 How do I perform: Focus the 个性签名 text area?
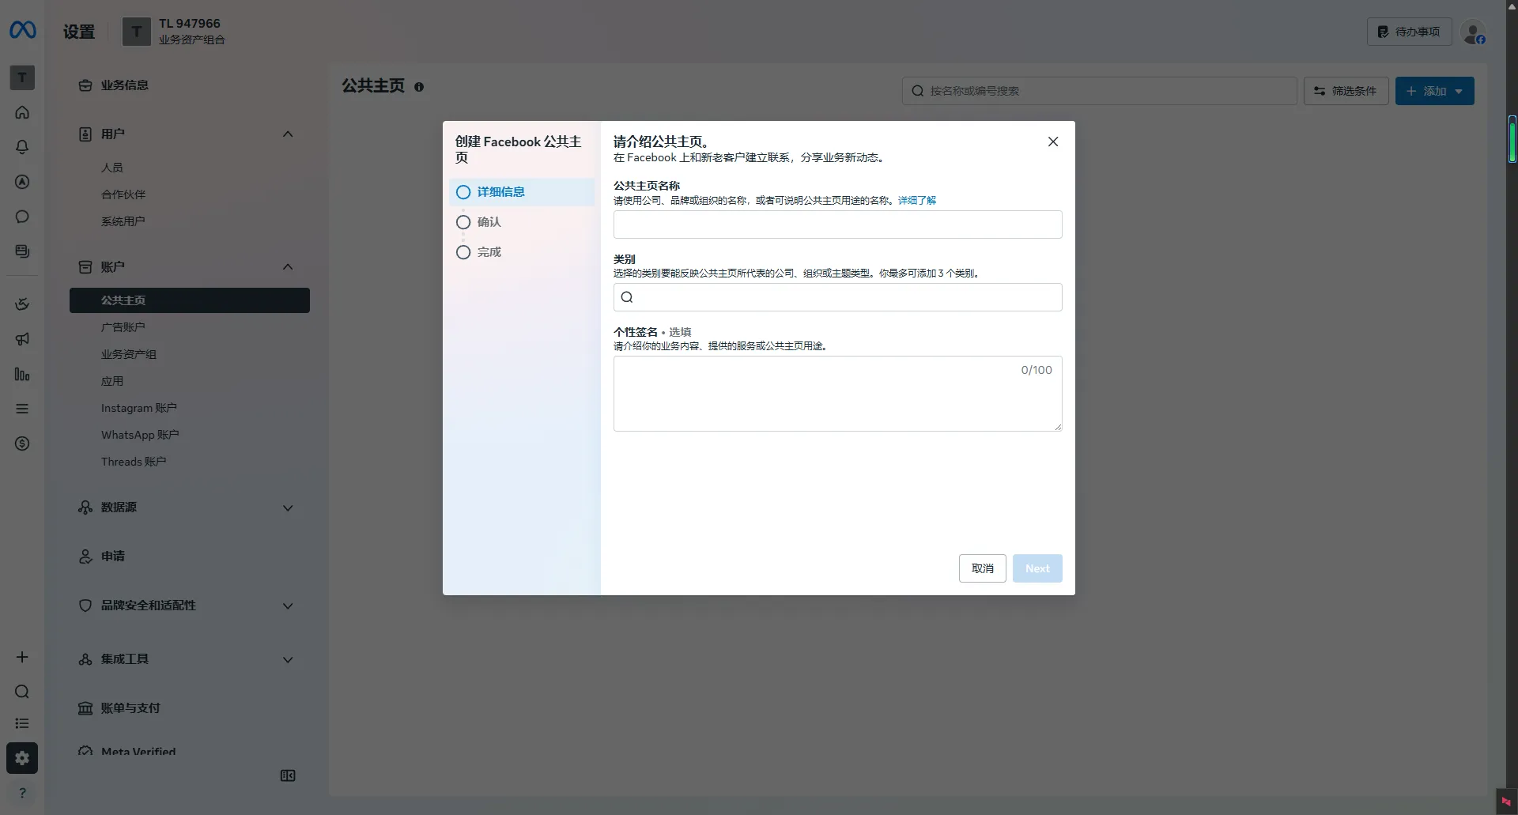(x=837, y=394)
